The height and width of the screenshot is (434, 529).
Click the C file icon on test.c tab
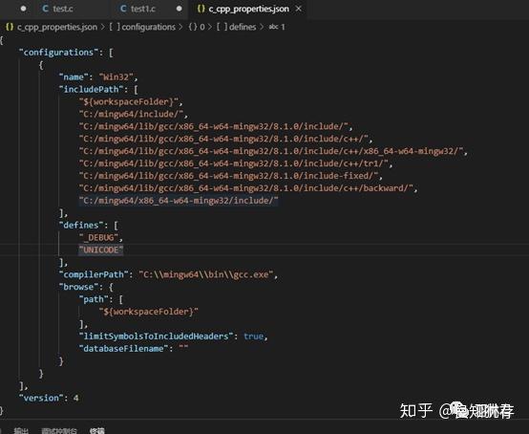point(46,9)
